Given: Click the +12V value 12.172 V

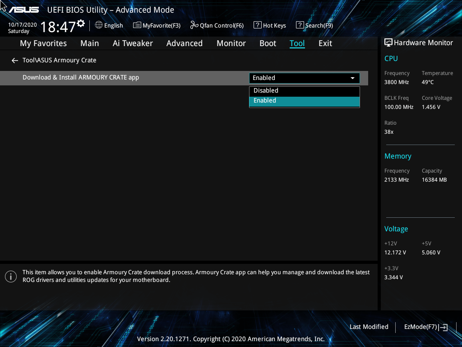Looking at the screenshot, I should [x=395, y=253].
